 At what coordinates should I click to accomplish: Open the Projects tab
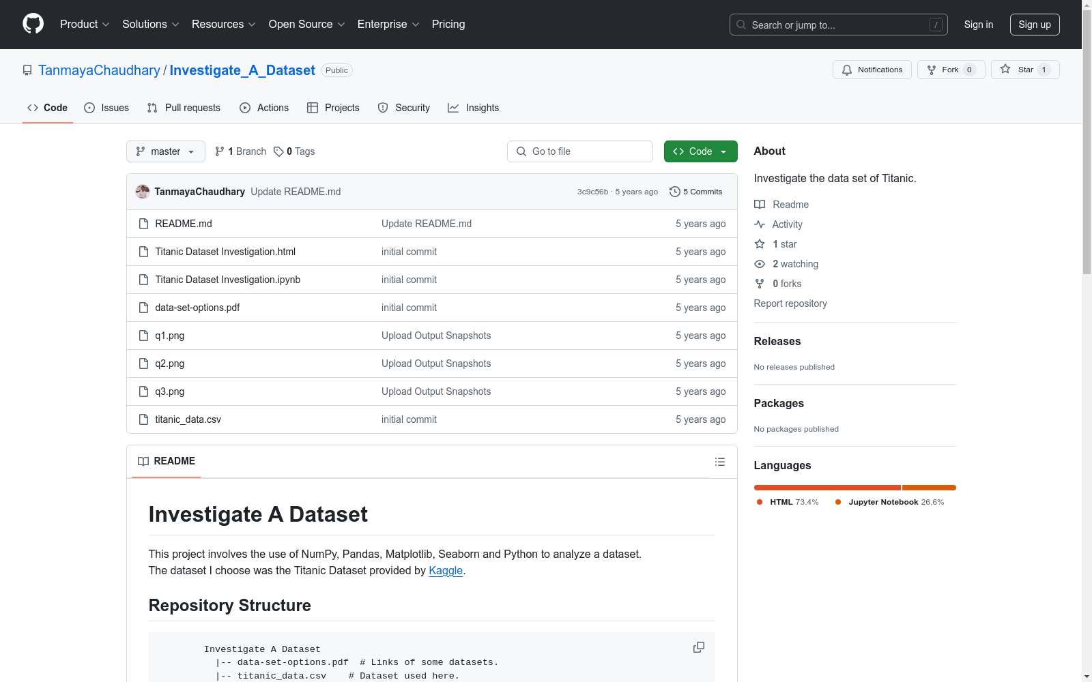[x=333, y=108]
